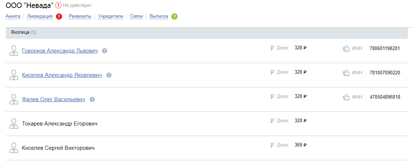Screen dimensions: 414x165
Task: Click the person avatar icon for Говорков
Action: pos(14,51)
